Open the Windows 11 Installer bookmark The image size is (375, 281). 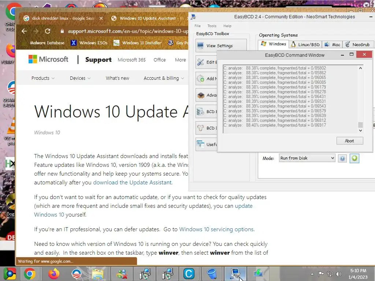pos(138,43)
